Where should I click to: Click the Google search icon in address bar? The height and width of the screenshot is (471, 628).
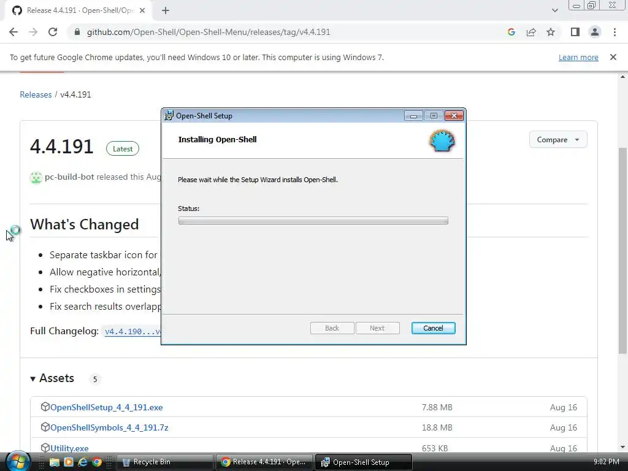tap(511, 32)
